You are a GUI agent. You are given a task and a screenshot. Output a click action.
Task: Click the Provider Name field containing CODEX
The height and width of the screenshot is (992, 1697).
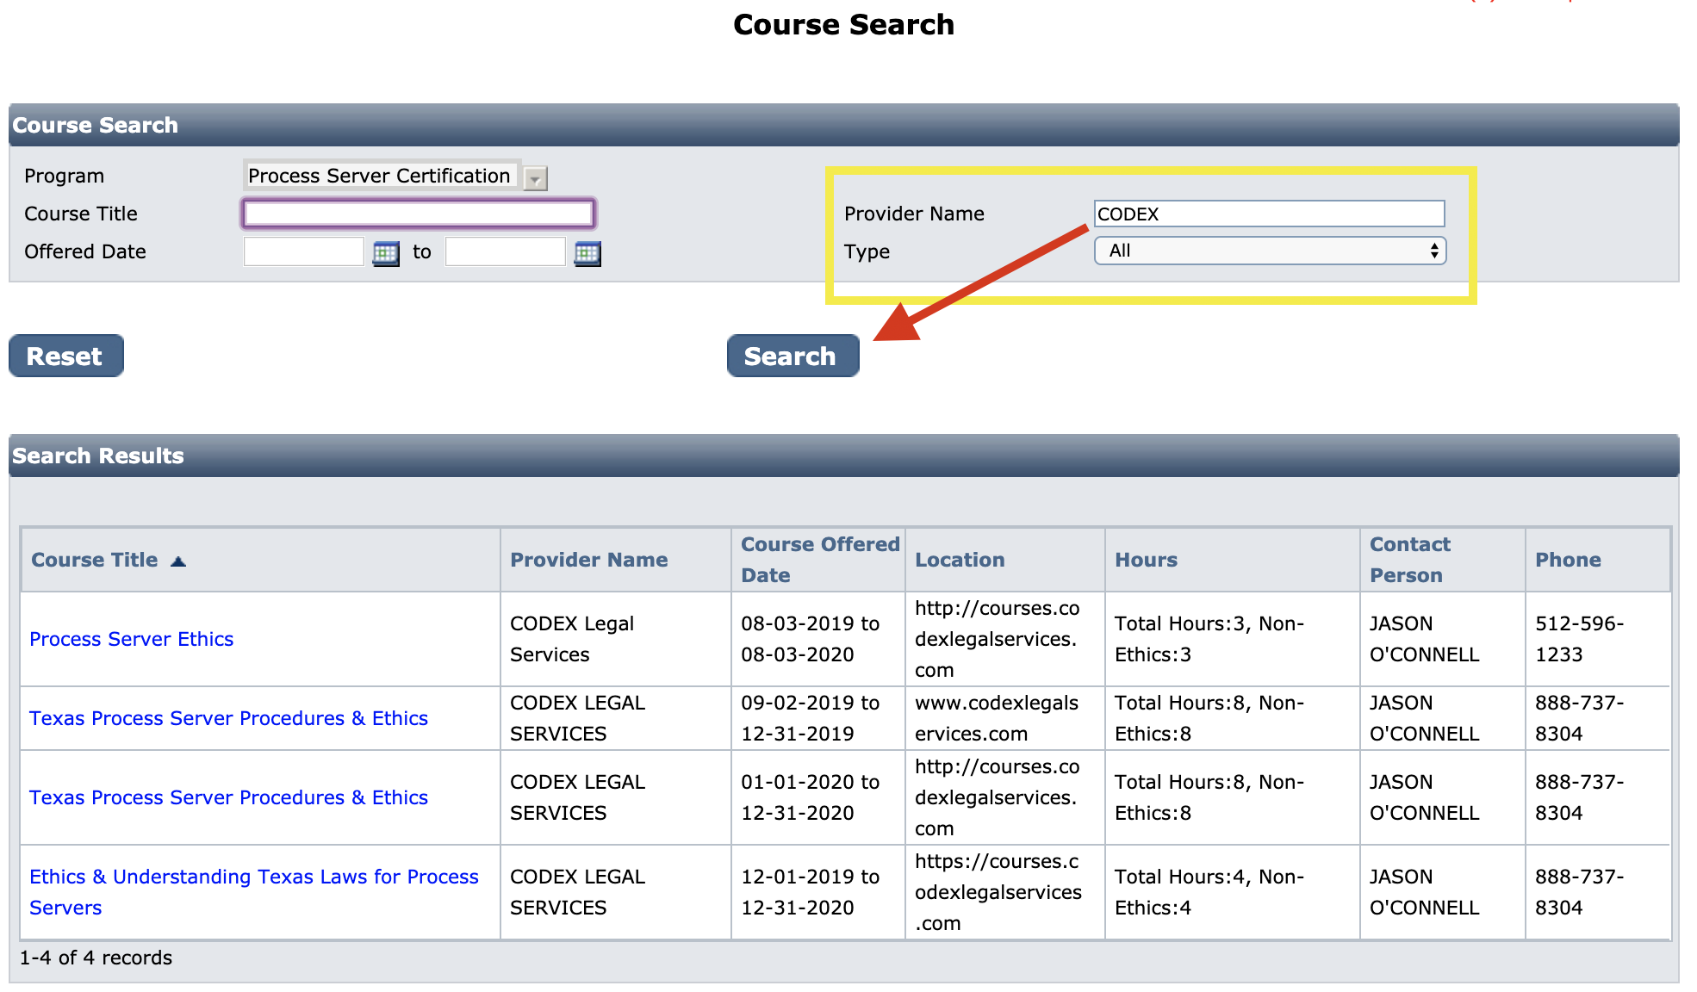1268,214
